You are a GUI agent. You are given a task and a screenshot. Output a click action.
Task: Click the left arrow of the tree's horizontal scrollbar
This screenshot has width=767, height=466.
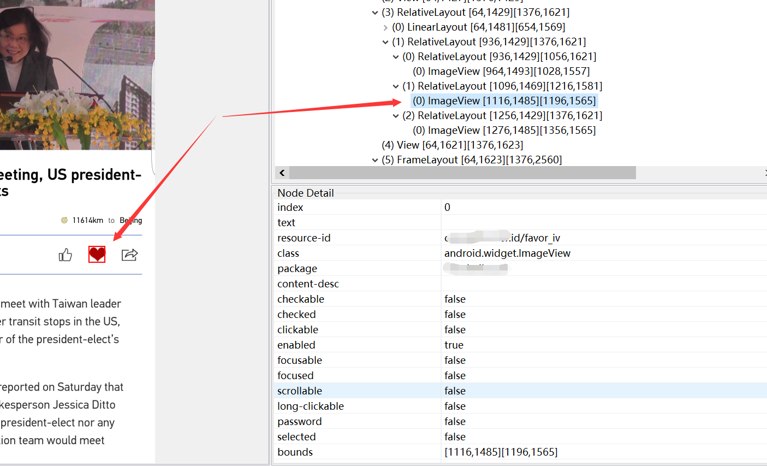pyautogui.click(x=282, y=173)
